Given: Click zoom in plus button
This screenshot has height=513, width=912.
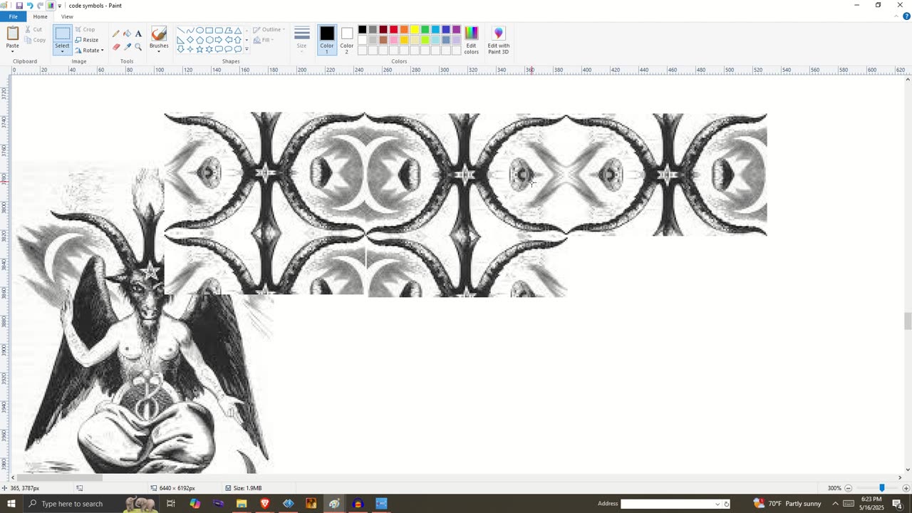Looking at the screenshot, I should coord(906,488).
